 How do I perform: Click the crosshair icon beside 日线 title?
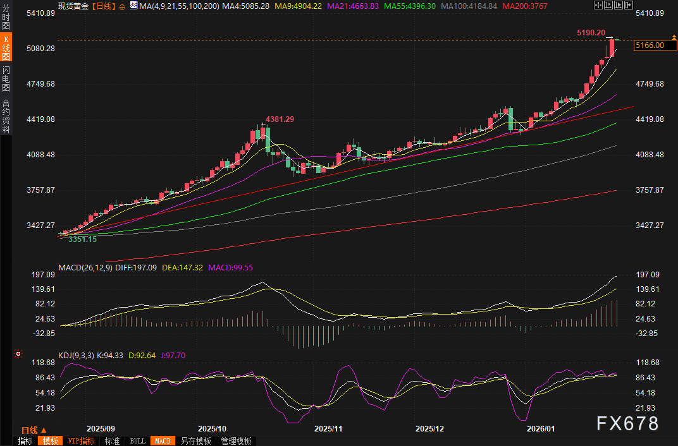[122, 6]
